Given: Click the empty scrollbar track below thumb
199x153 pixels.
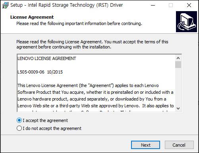Looking at the screenshot, I should click(178, 87).
